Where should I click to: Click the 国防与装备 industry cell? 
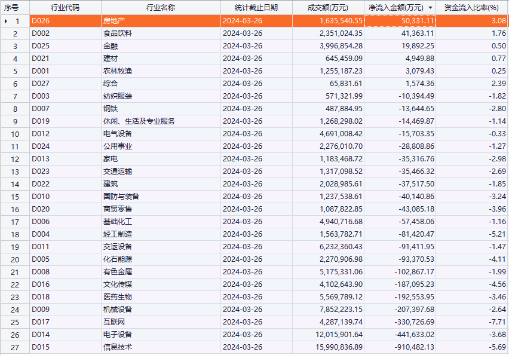121,197
